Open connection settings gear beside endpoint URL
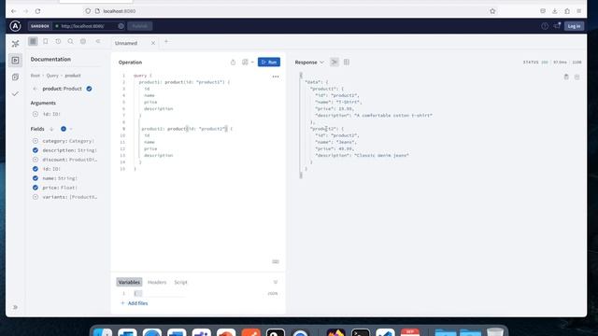 point(121,26)
